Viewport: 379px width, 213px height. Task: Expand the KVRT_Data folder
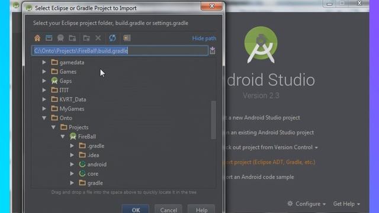click(44, 99)
